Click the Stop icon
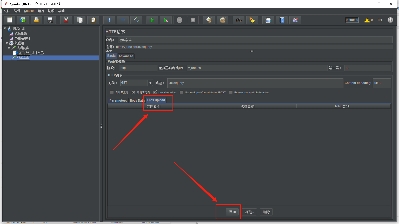This screenshot has width=399, height=224. pyautogui.click(x=179, y=20)
